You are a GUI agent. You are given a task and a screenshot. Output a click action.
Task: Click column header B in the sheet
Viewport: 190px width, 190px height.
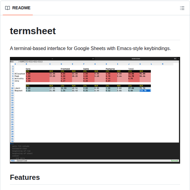coord(26,64)
